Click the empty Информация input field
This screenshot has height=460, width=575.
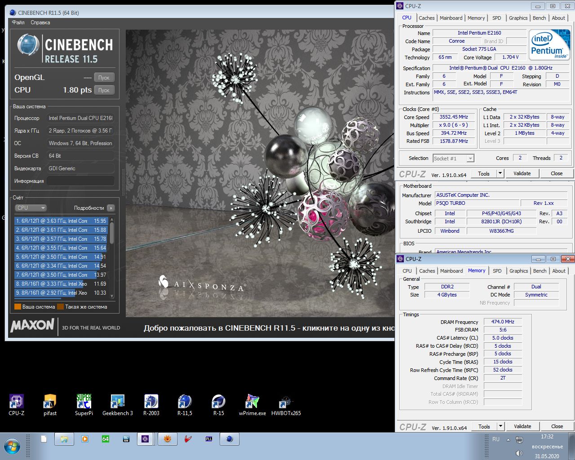click(x=80, y=181)
